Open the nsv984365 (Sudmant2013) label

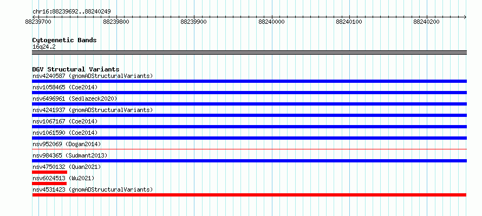[x=70, y=155]
